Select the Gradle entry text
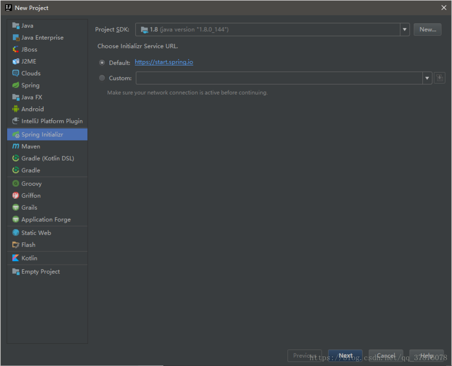 point(30,170)
